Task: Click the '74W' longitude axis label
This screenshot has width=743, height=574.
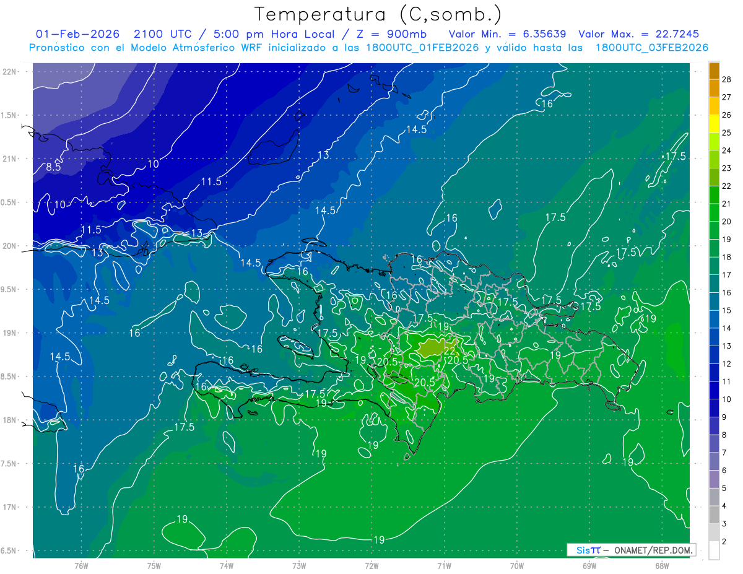Action: click(227, 565)
